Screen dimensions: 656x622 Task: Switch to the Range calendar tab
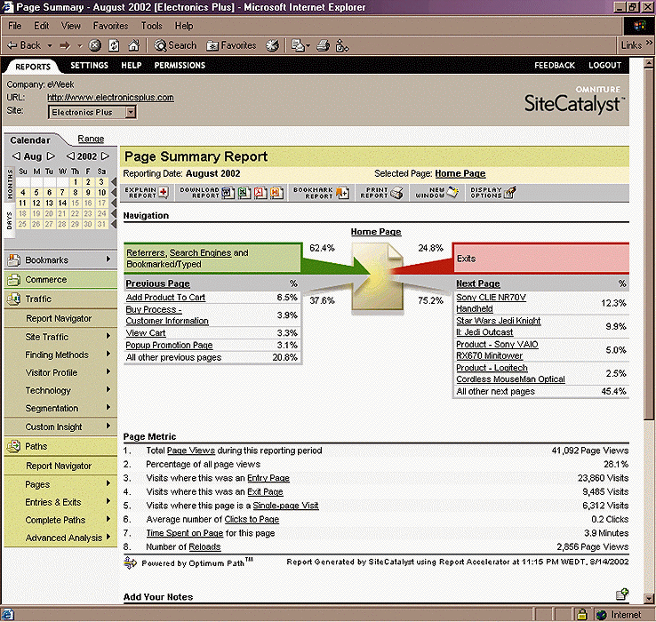point(91,139)
